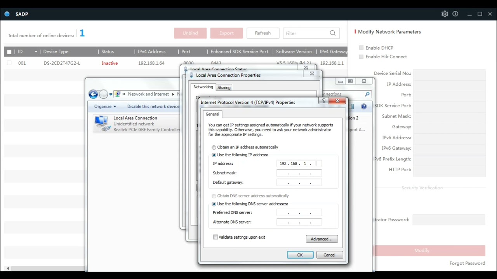The width and height of the screenshot is (497, 279).
Task: Click the Refresh button in SADP
Action: 263,33
